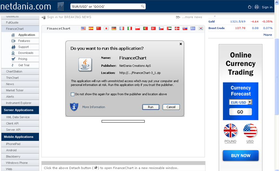Select the Greek flag language icon

tap(193, 28)
